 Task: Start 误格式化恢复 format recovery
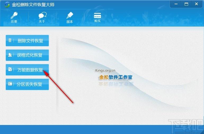(27, 55)
